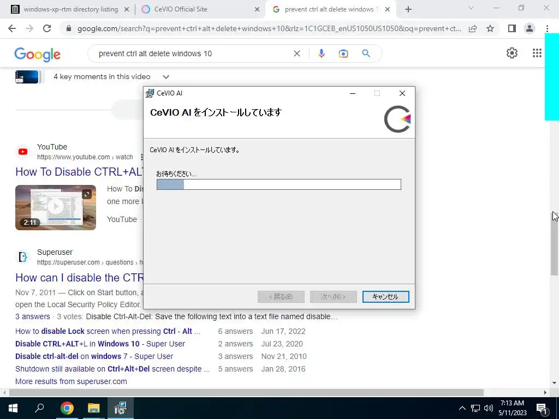
Task: Open the Google apps grid
Action: [x=537, y=53]
